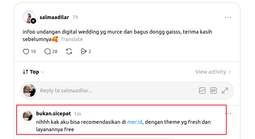Visit the salmaadilar username profile
This screenshot has height=139, width=255.
pyautogui.click(x=54, y=17)
